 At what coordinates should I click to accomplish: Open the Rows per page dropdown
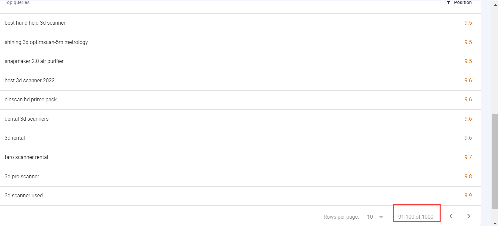375,217
